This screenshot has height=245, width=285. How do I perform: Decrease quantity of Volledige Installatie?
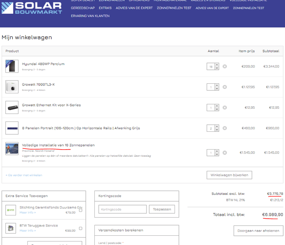pyautogui.click(x=217, y=154)
